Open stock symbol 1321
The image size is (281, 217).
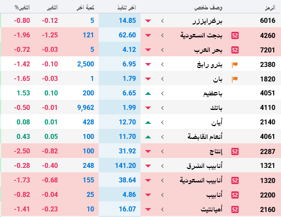click(x=268, y=166)
